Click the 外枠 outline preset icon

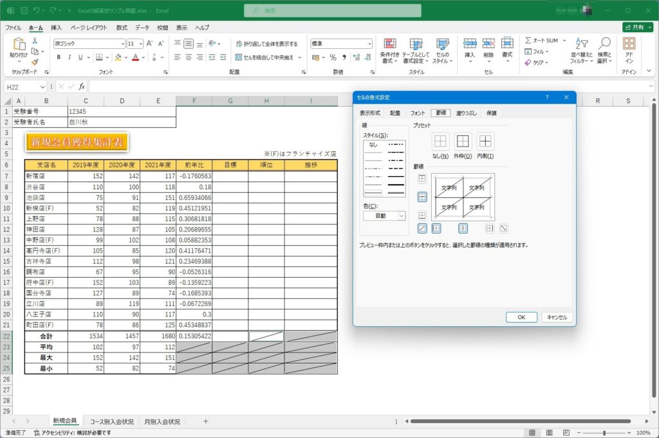[x=463, y=141]
